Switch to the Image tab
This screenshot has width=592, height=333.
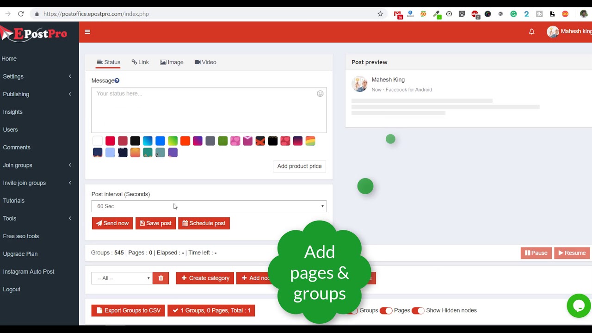172,62
